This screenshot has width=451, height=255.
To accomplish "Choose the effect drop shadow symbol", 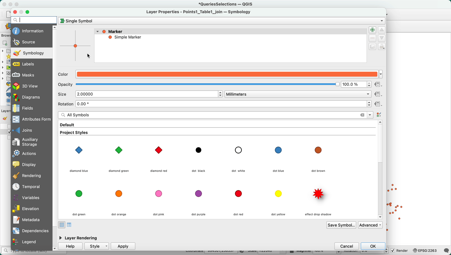I will pos(318,194).
